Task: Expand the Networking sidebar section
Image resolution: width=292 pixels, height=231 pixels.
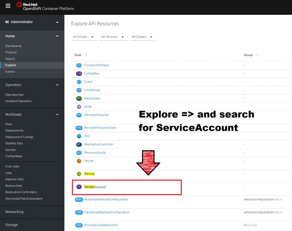Action: point(14,212)
